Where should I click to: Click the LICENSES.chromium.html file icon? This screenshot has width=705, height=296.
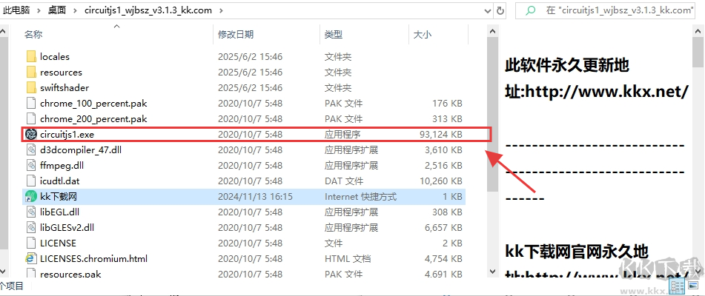tap(31, 258)
